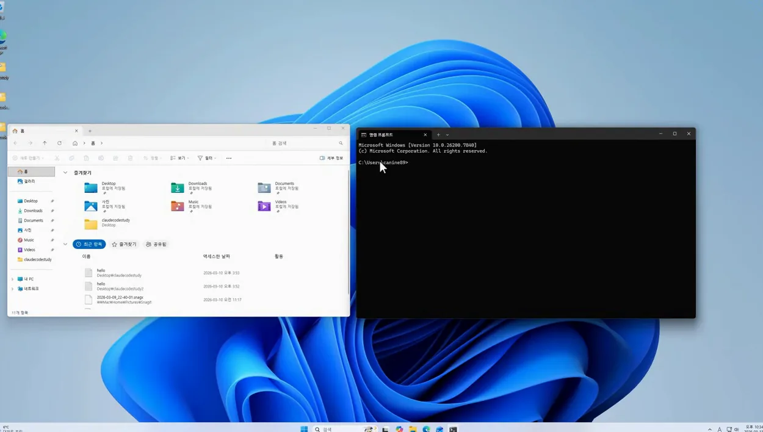This screenshot has width=763, height=432.
Task: Click the Rename icon in File Explorer toolbar
Action: [x=101, y=158]
